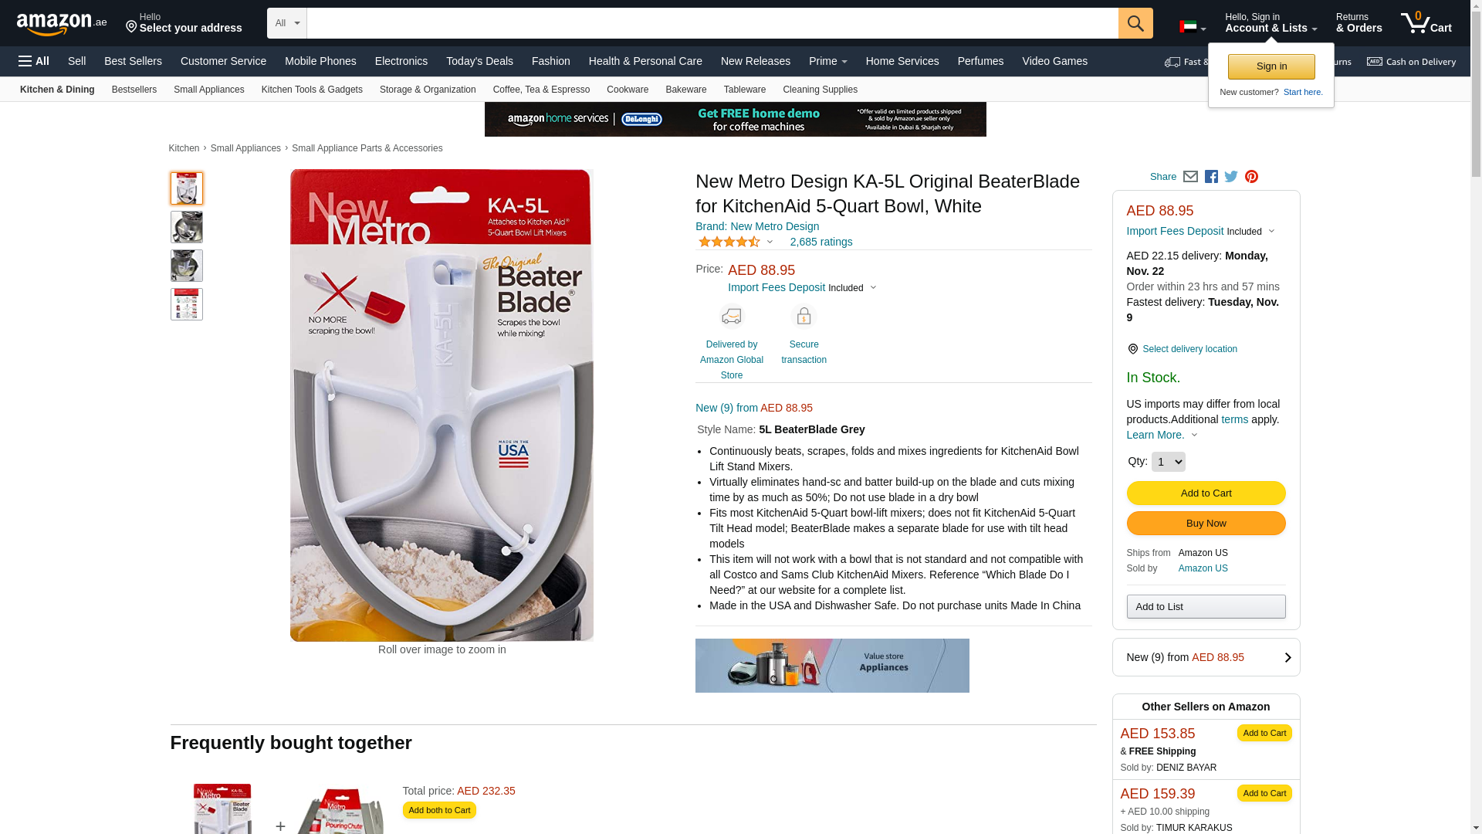
Task: Open the shopping cart icon
Action: (1426, 23)
